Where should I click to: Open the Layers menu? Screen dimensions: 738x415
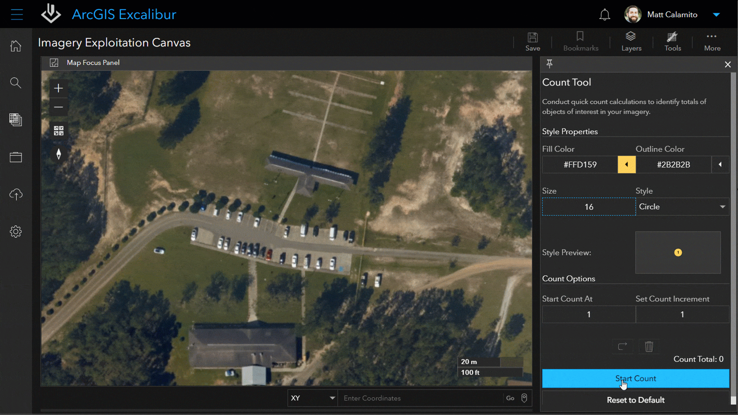click(x=631, y=41)
